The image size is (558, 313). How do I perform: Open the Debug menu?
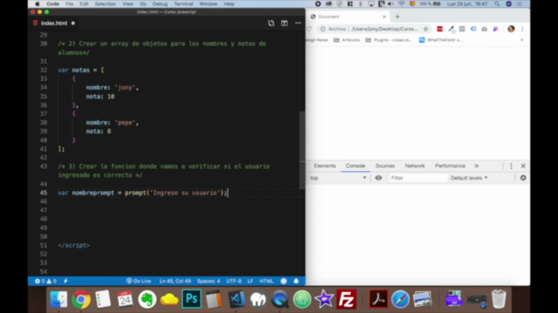[x=160, y=3]
